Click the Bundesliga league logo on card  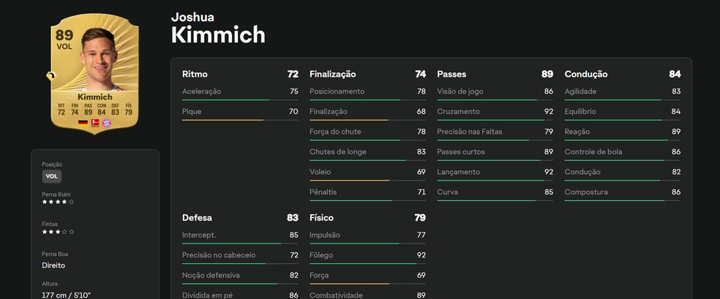click(94, 123)
